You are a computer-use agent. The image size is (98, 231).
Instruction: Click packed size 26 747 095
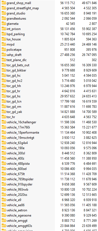(x=89, y=55)
